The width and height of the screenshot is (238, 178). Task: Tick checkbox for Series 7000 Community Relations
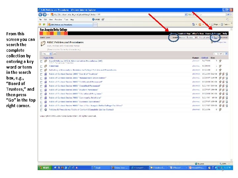click(41, 98)
